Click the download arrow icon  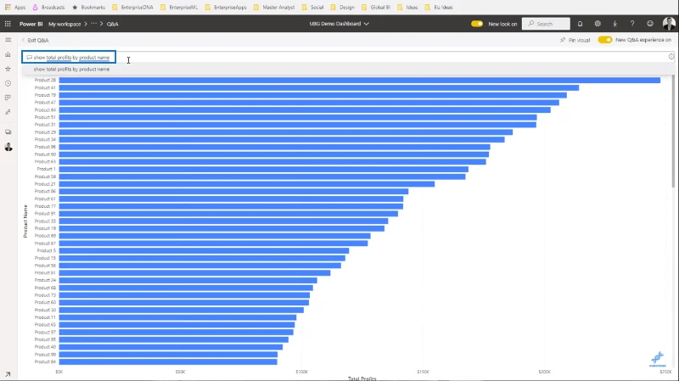point(614,24)
